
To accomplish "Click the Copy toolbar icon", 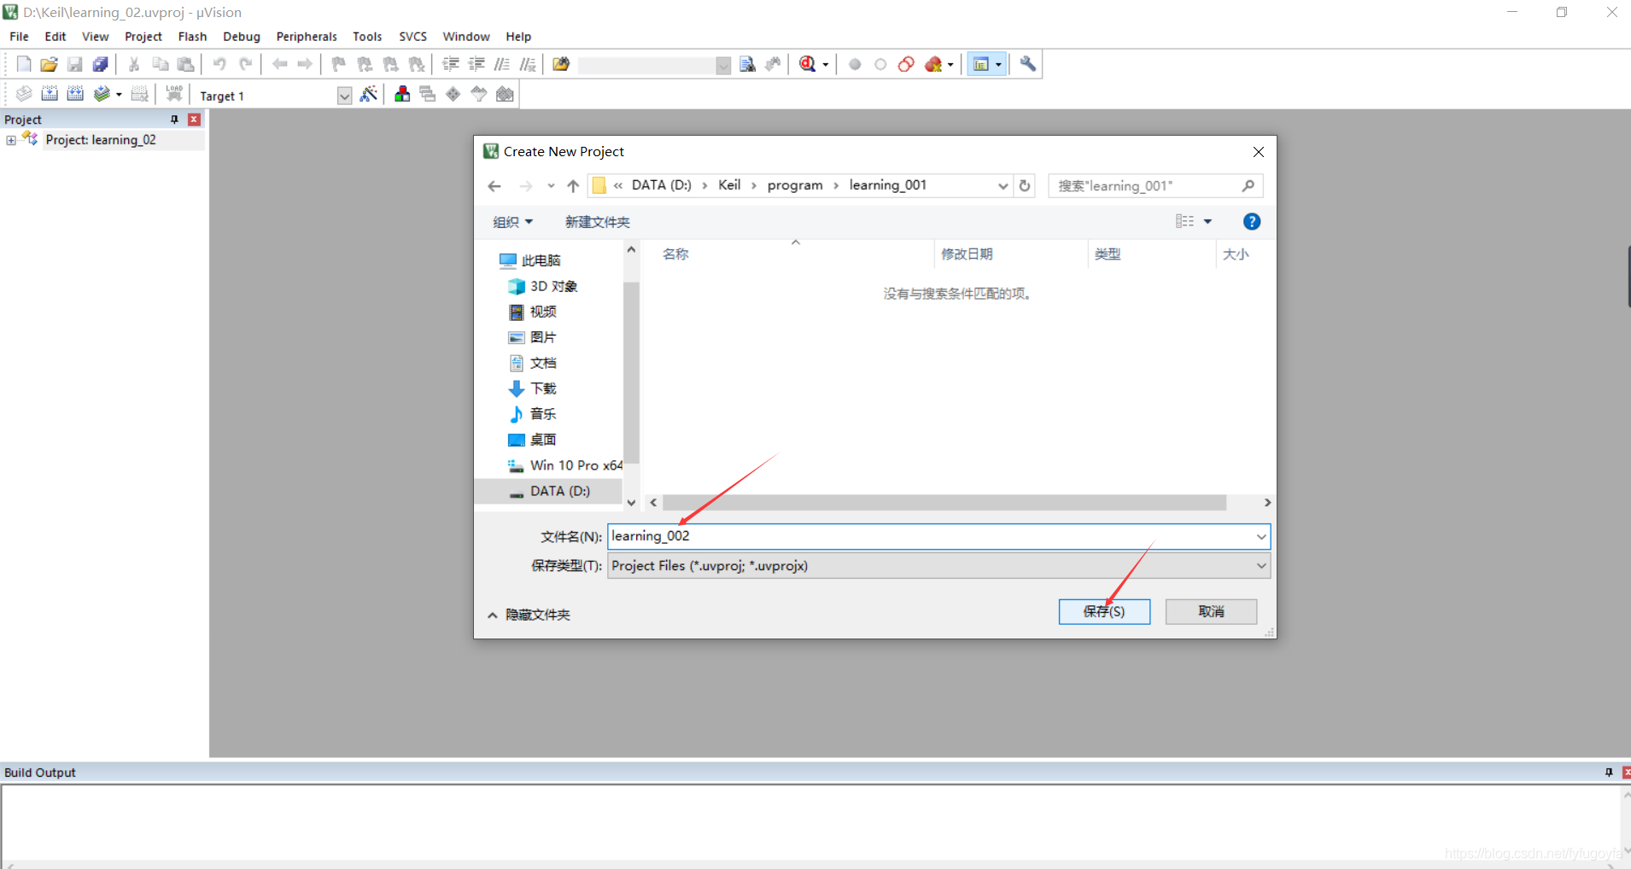I will tap(160, 64).
